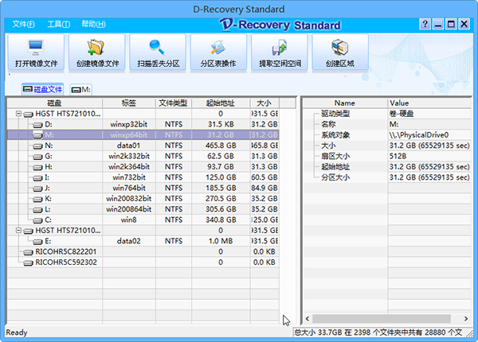Select drive icon for L: partition
This screenshot has height=342, width=478.
37,210
